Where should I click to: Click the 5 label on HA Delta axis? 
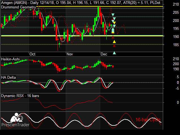[178, 77]
